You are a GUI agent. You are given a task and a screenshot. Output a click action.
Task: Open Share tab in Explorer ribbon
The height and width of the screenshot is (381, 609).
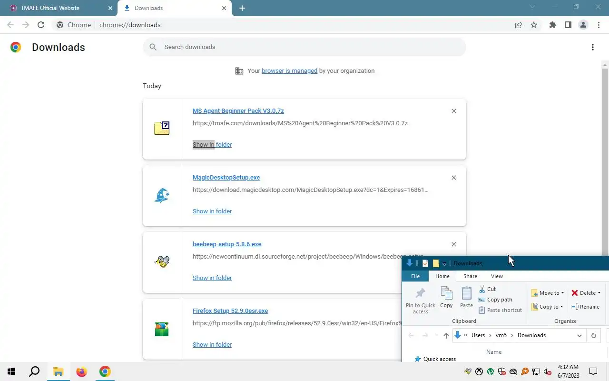pyautogui.click(x=470, y=276)
